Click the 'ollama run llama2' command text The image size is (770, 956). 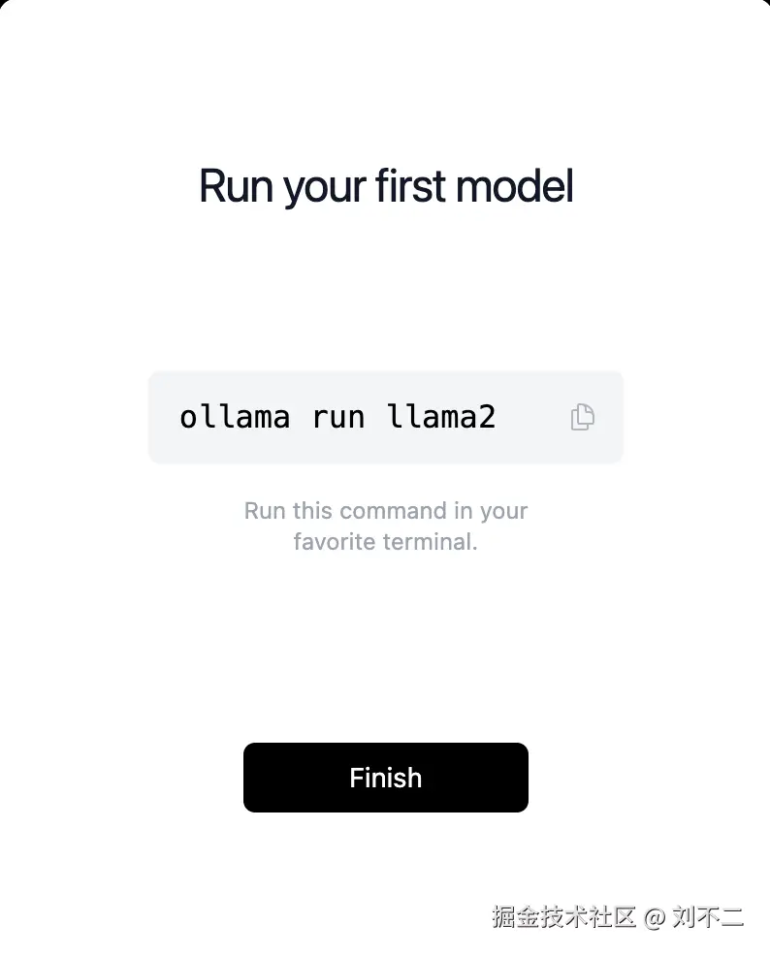click(x=337, y=417)
